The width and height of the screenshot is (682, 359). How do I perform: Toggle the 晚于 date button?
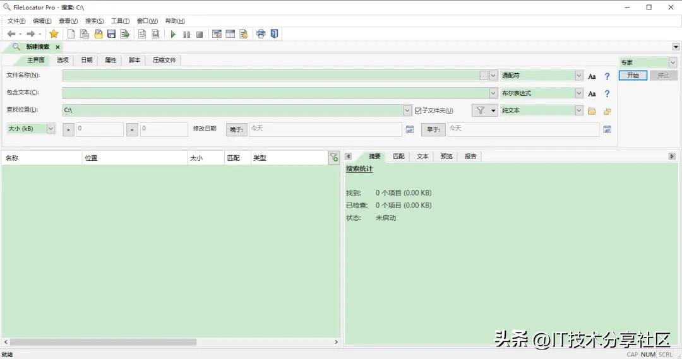coord(237,129)
